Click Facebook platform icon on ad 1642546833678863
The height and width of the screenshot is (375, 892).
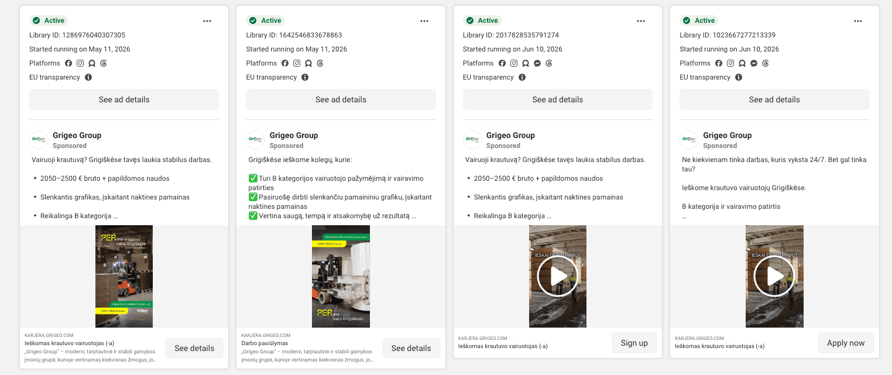(285, 63)
